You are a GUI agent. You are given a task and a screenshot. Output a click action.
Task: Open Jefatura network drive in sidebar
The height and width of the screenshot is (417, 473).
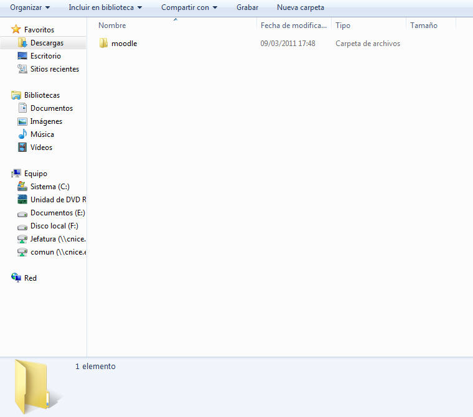57,239
